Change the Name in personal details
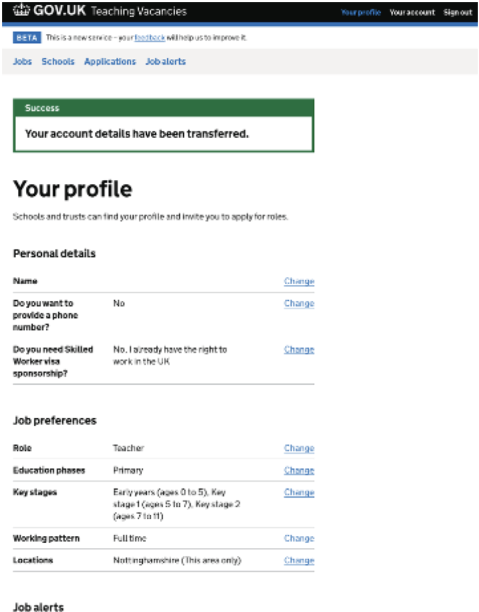 tap(299, 281)
